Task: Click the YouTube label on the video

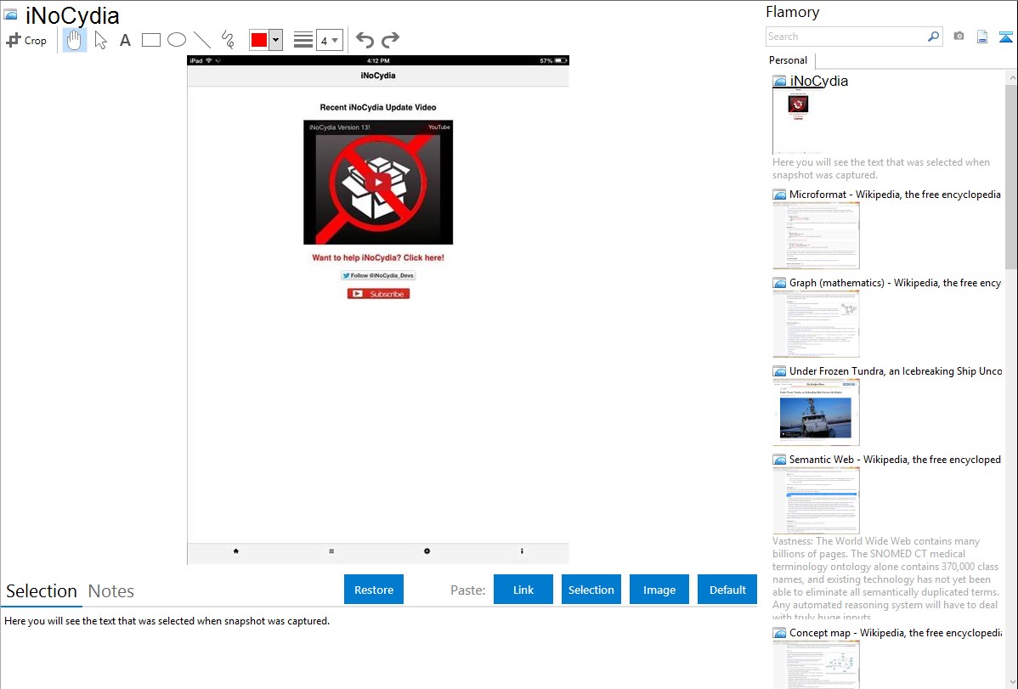Action: [438, 127]
